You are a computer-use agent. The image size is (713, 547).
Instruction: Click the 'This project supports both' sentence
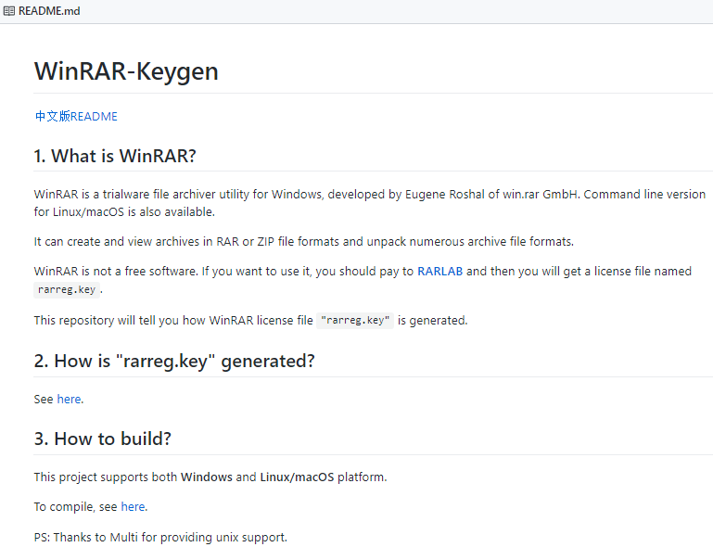tap(210, 477)
